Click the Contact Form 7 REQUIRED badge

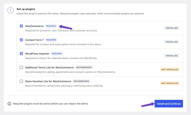(51, 40)
